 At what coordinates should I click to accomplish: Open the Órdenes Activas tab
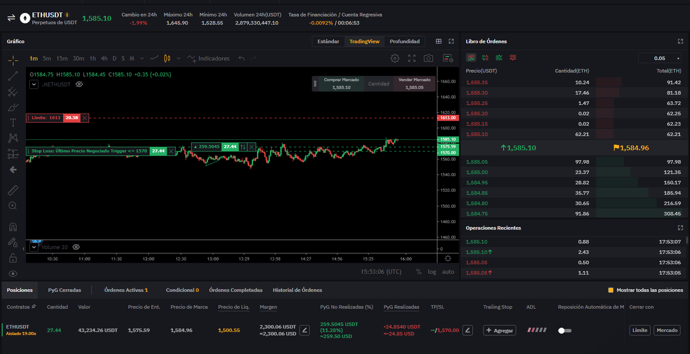126,290
